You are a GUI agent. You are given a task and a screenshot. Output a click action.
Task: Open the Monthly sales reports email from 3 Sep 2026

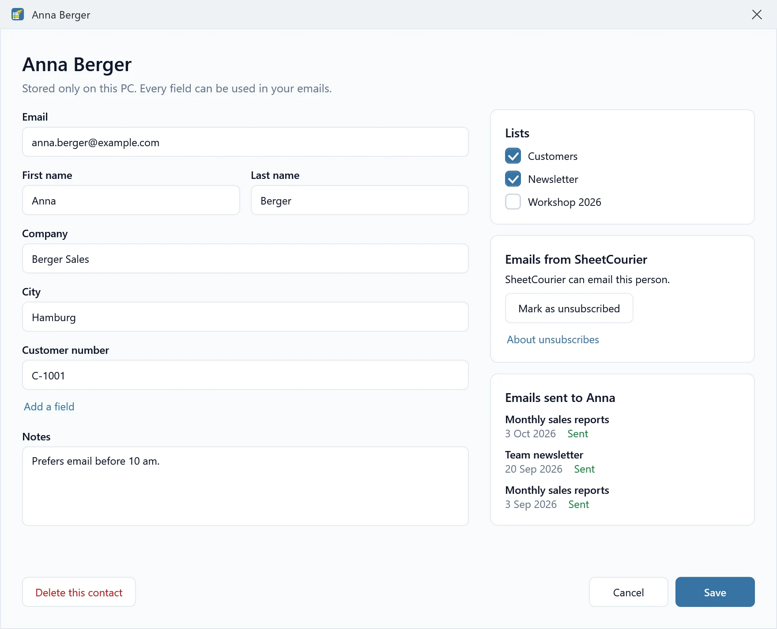pos(557,497)
